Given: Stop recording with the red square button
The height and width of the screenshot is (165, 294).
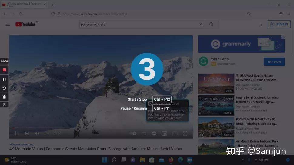Looking at the screenshot, I should click(4, 70).
